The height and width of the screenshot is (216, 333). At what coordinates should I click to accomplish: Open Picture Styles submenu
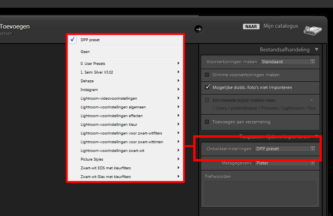(126, 159)
